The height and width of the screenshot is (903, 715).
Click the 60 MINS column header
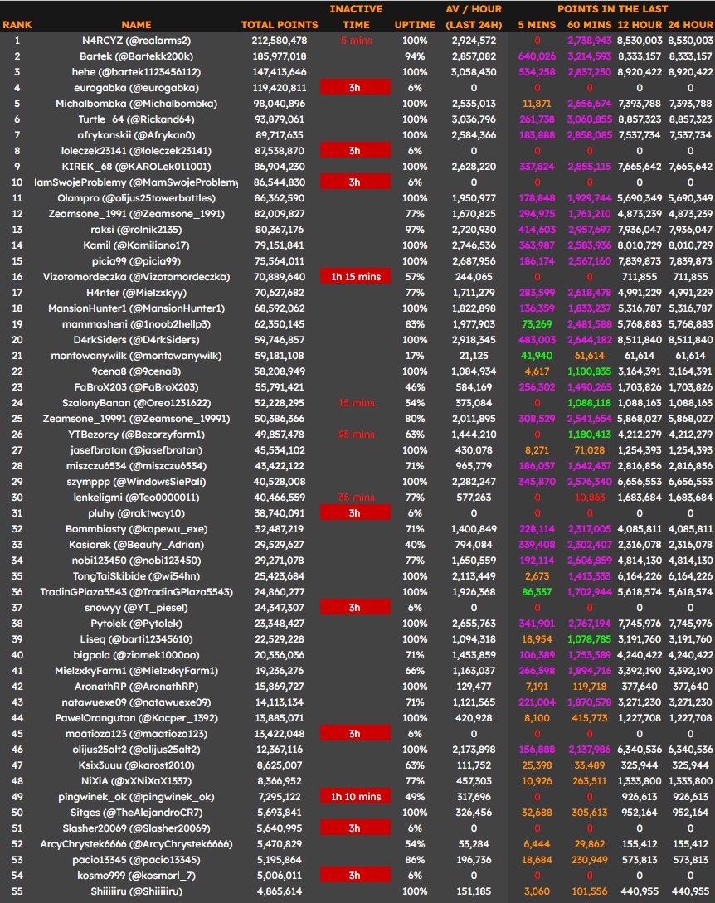point(589,25)
